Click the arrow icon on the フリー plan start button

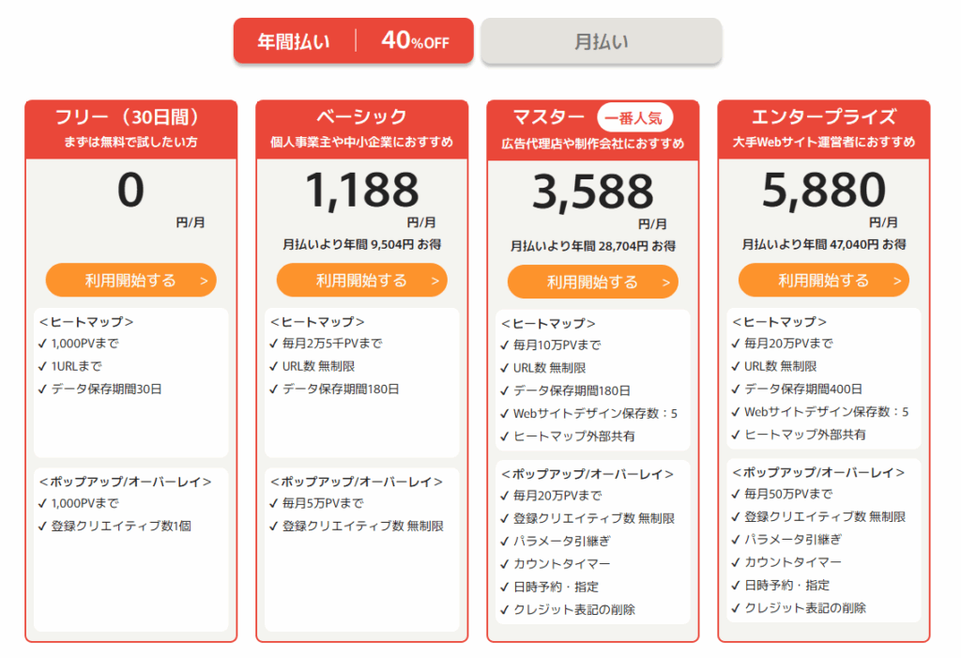pyautogui.click(x=204, y=281)
